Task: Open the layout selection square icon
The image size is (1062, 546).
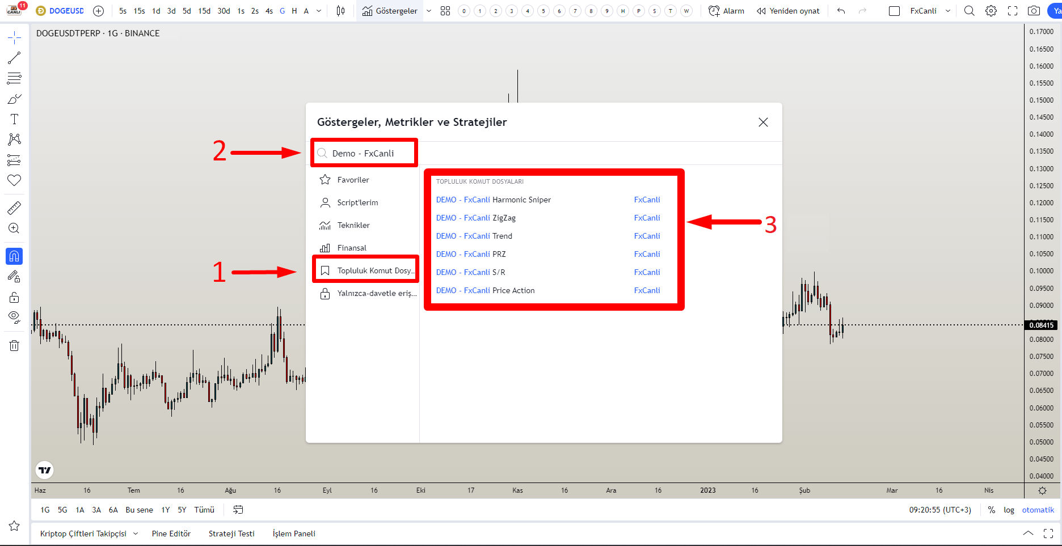Action: click(x=894, y=11)
